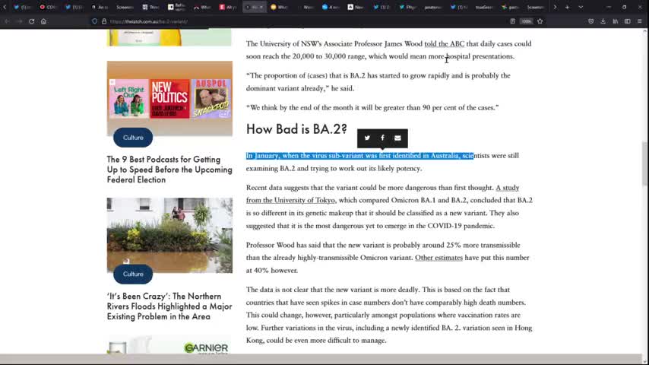Click the Garnier advertisement banner
Screen dimensions: 649x365
pyautogui.click(x=169, y=344)
